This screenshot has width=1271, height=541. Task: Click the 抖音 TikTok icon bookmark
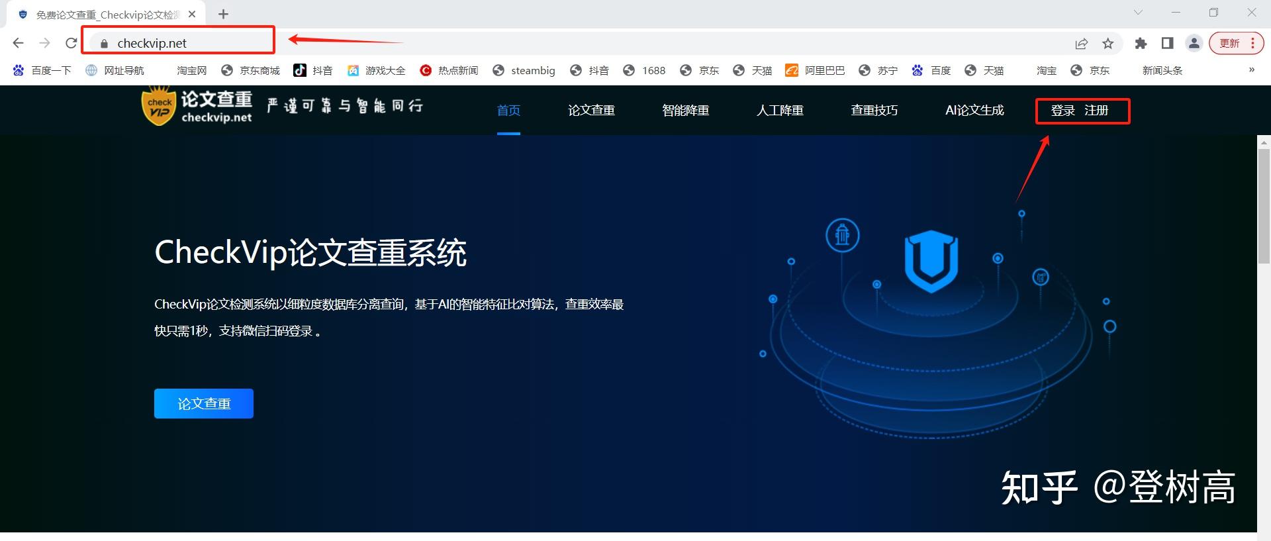click(300, 70)
